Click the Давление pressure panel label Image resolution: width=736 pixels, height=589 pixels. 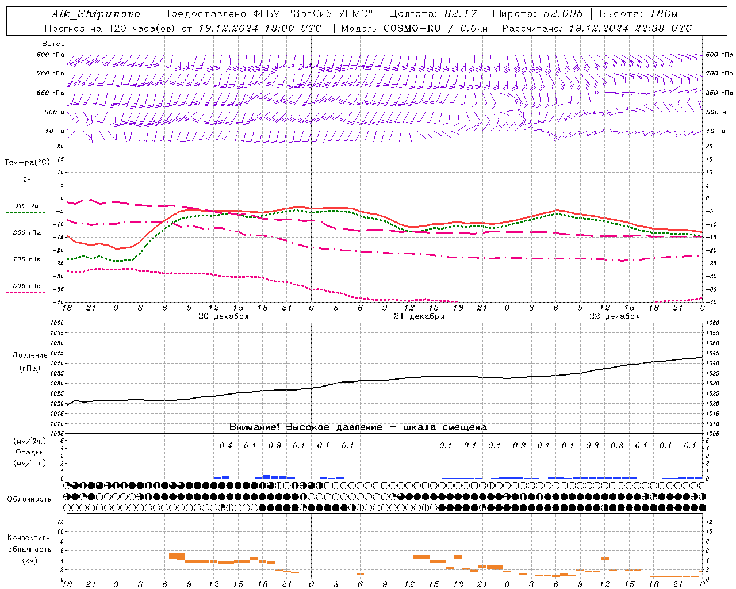coord(30,355)
